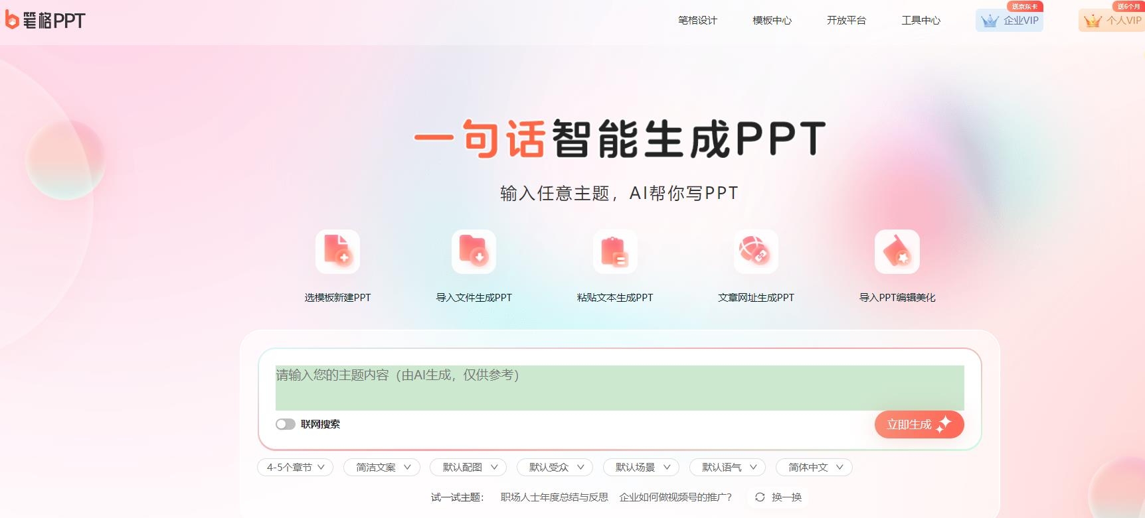Viewport: 1145px width, 518px height.
Task: Open 选模板新建PPT icon
Action: pyautogui.click(x=337, y=251)
